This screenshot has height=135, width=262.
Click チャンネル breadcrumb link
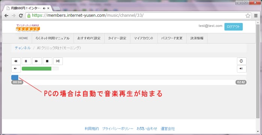coord(22,48)
